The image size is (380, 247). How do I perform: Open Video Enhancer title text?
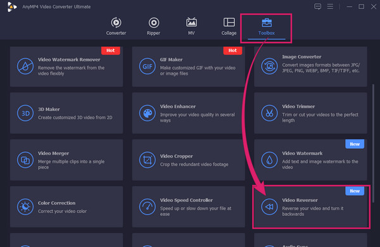click(177, 106)
